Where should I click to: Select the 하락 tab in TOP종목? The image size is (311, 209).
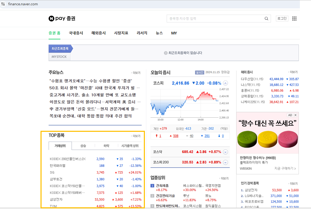[106, 146]
